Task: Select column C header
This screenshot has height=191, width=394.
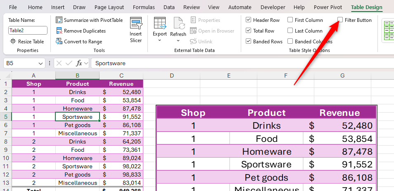Action: (x=121, y=75)
